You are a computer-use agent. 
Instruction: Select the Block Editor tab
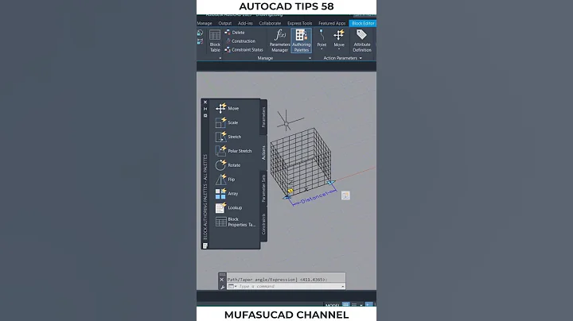tap(363, 23)
